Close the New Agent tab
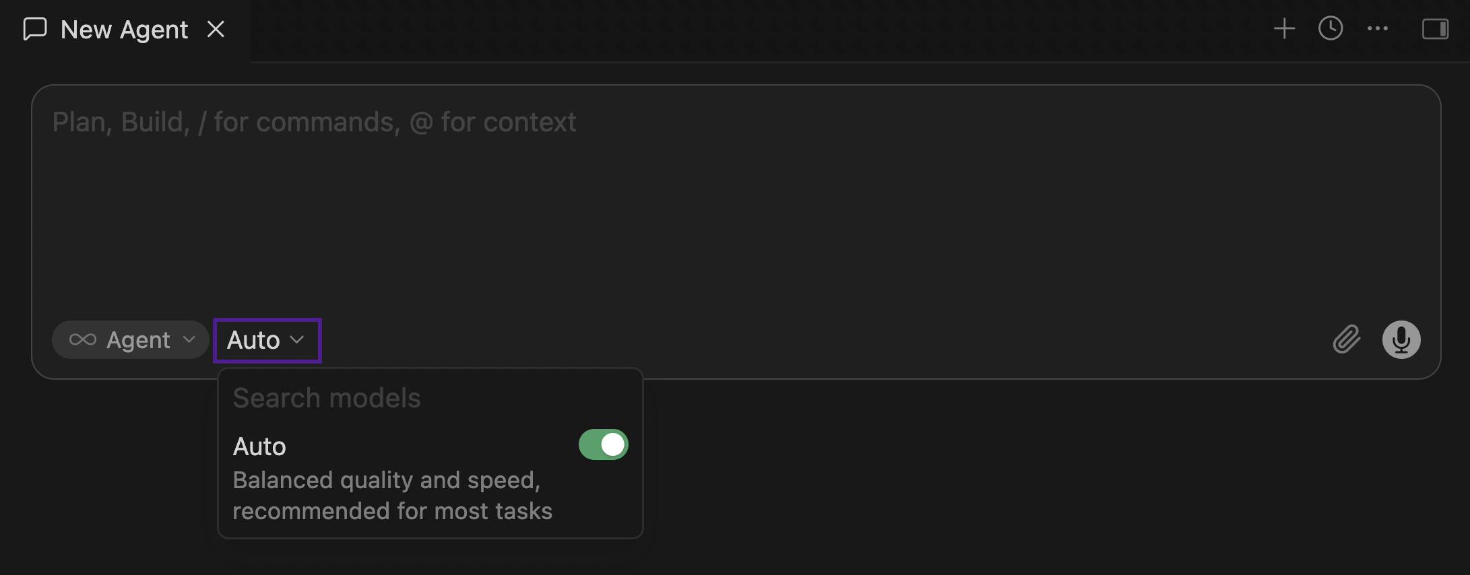This screenshot has height=575, width=1470. [216, 29]
